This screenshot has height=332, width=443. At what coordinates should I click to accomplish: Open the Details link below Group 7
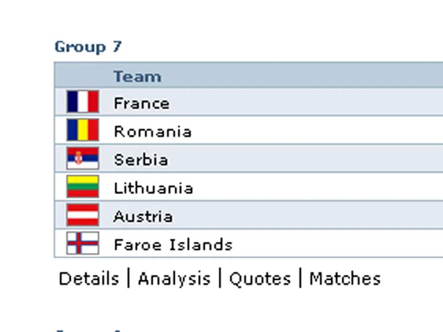[x=89, y=279]
